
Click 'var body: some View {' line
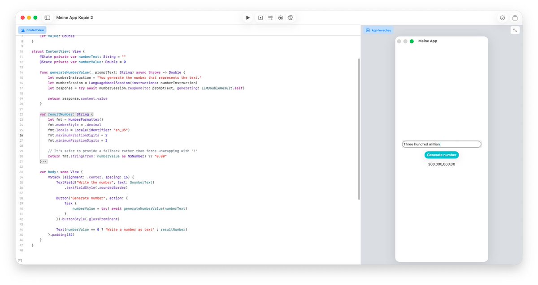[x=61, y=172]
